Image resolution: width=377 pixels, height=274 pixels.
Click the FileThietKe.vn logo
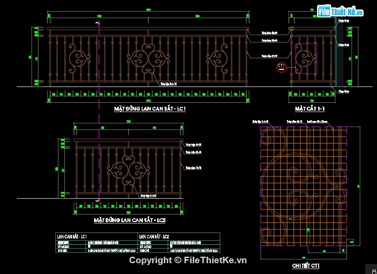tap(341, 12)
